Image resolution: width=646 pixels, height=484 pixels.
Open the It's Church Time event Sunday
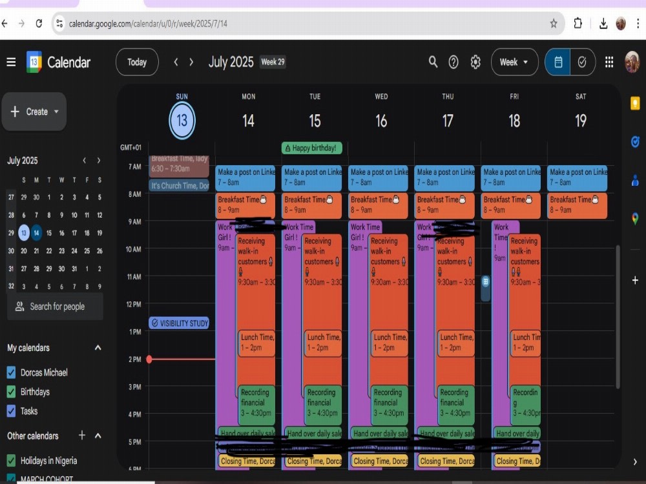pos(179,186)
